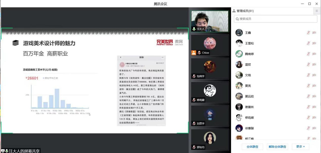321x153 pixels.
Task: Select member name 魏南婷
Action: pyautogui.click(x=249, y=54)
